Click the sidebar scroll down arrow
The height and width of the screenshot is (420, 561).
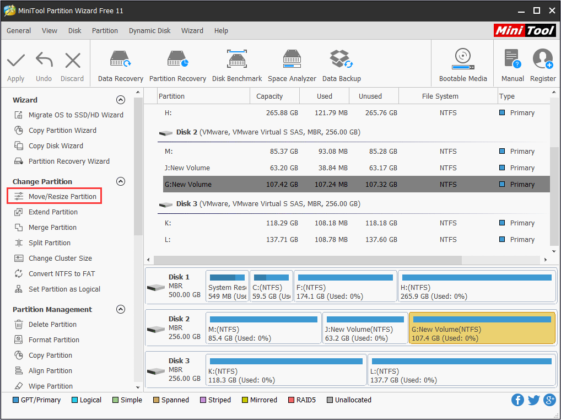(138, 387)
